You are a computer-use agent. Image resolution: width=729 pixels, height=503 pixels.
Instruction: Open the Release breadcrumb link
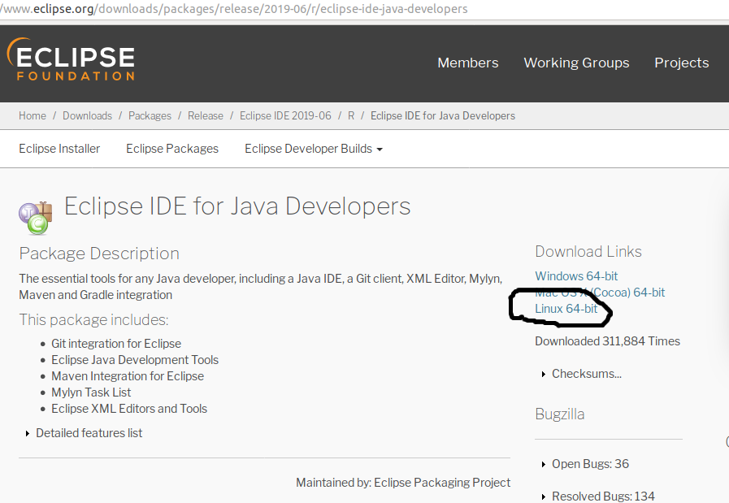click(x=206, y=115)
